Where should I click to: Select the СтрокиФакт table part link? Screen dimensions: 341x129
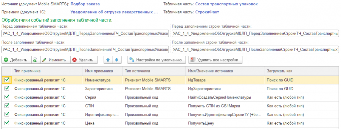pos(207,12)
